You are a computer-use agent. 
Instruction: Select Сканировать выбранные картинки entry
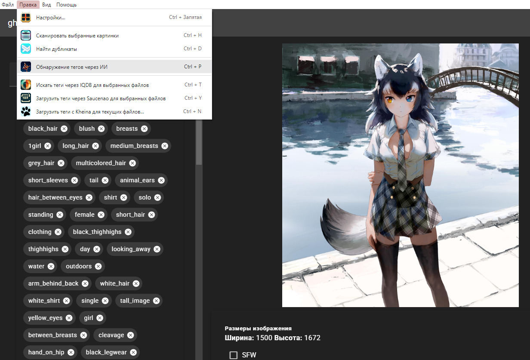tap(114, 35)
